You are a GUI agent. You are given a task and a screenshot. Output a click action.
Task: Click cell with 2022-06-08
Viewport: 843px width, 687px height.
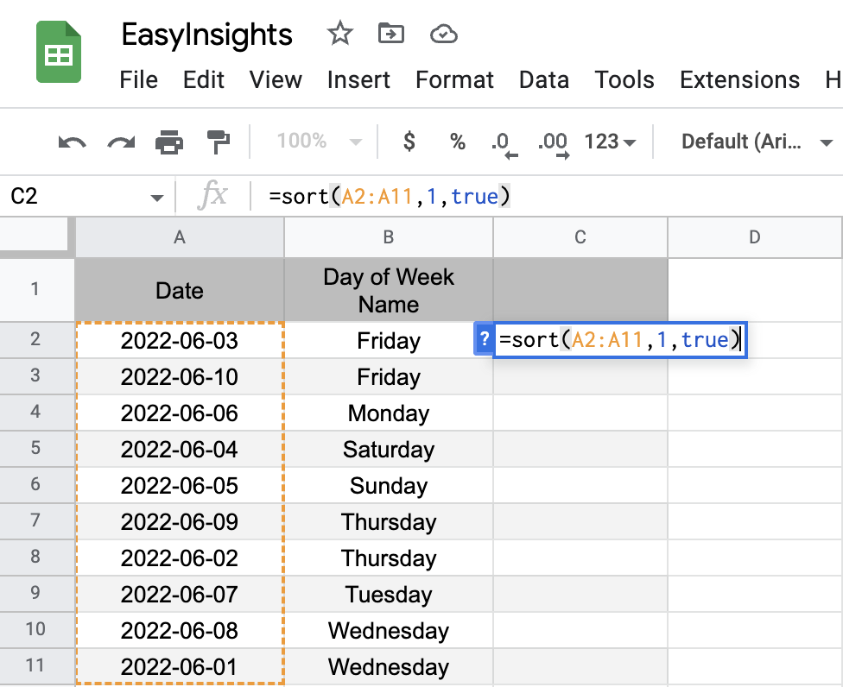click(x=180, y=630)
